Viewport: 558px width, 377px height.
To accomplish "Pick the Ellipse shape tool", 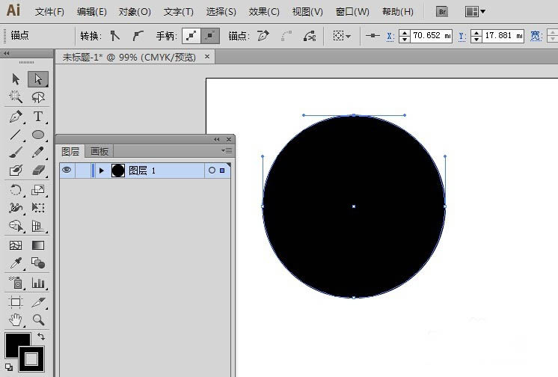I will [x=38, y=135].
